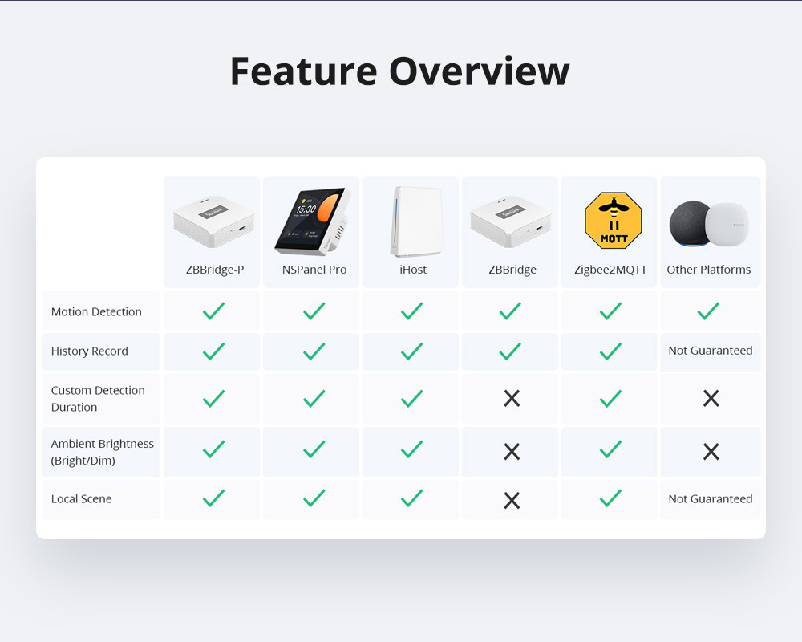Select the Ambient Brightness (Bright/Dim) label
Image resolution: width=802 pixels, height=642 pixels.
coord(103,452)
